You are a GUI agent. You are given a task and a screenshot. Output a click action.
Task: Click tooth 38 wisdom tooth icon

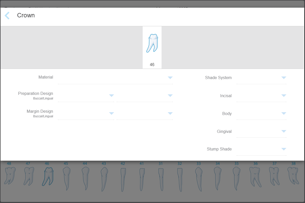tap(293, 175)
